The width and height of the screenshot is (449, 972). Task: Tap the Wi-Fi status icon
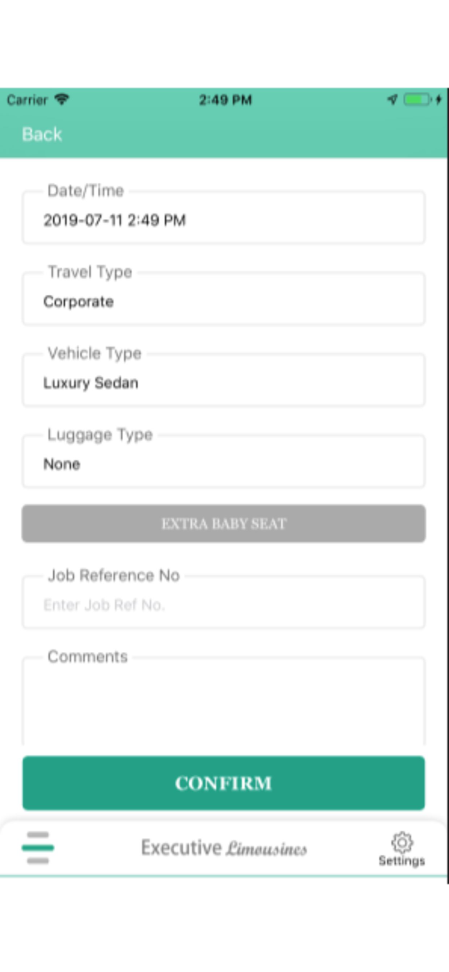tap(62, 100)
